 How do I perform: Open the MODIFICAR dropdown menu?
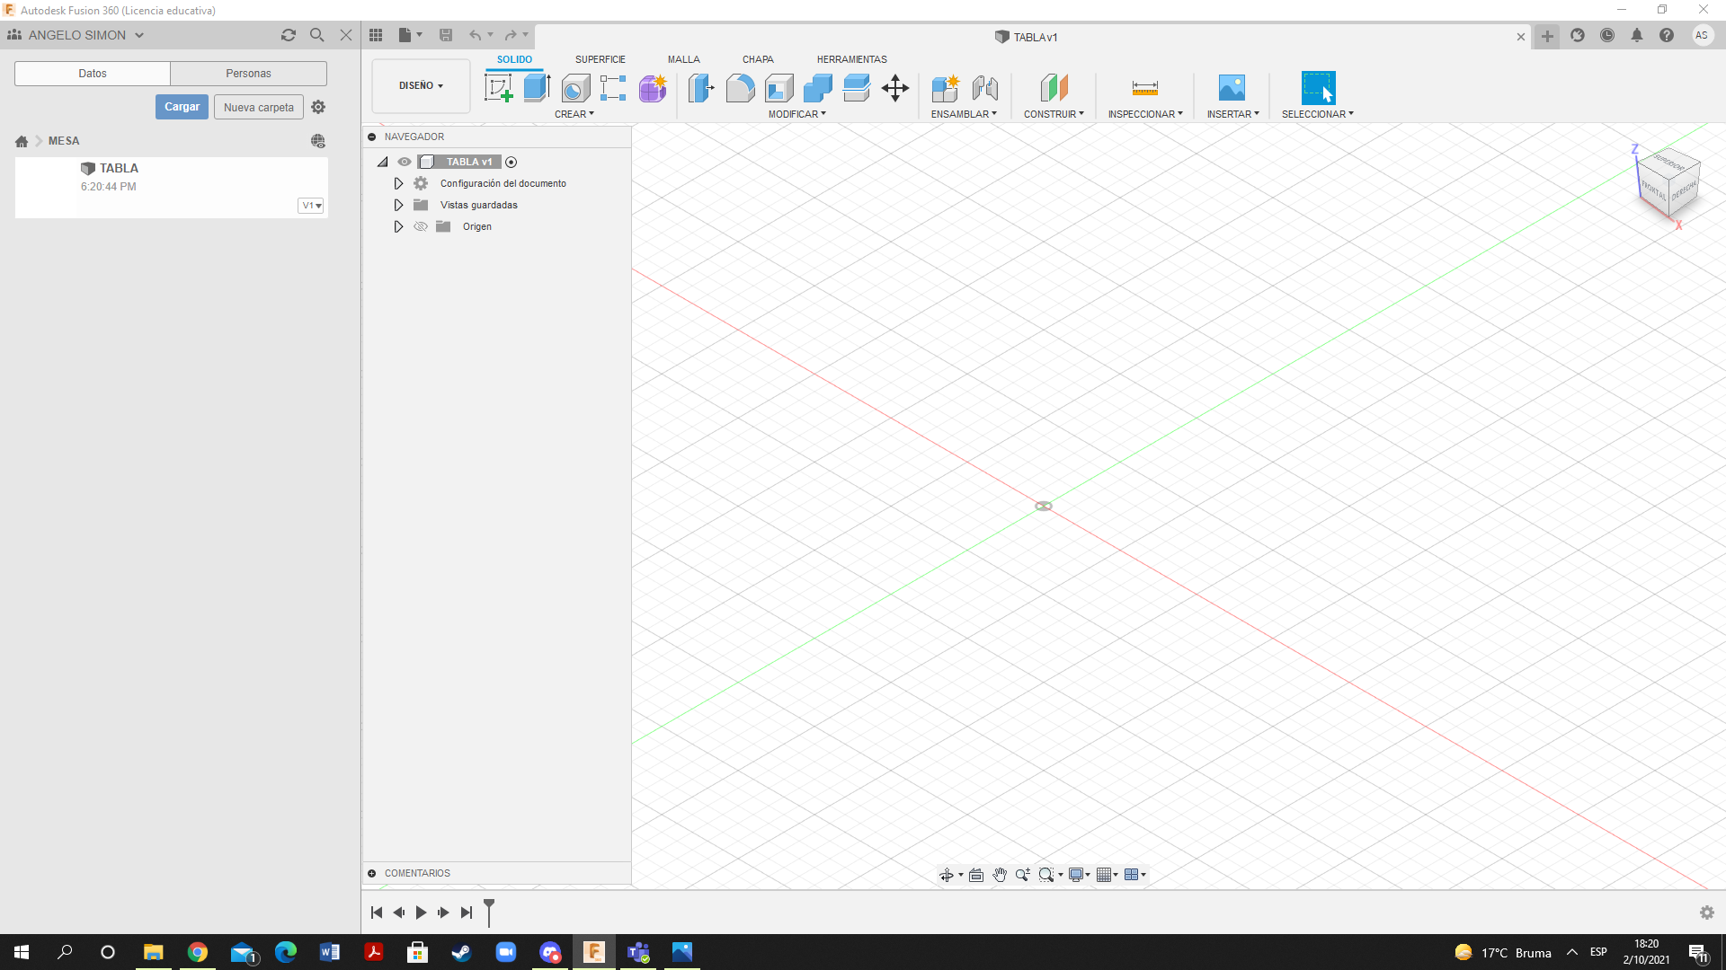pyautogui.click(x=796, y=114)
